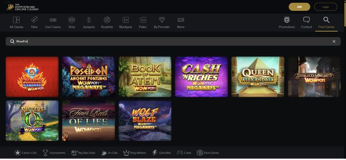Open the Live Casino section icon
The width and height of the screenshot is (346, 160).
(x=53, y=20)
